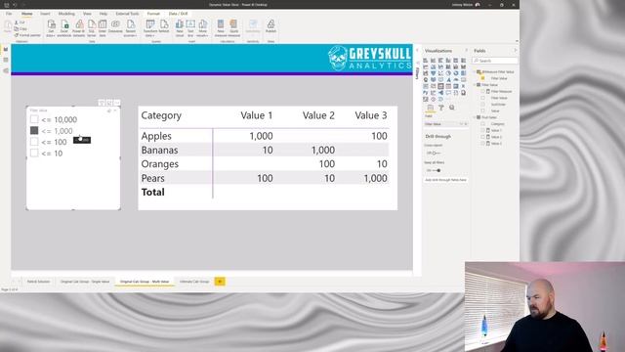625x352 pixels.
Task: Open the Ultimate Calc Group page tab
Action: (194, 282)
